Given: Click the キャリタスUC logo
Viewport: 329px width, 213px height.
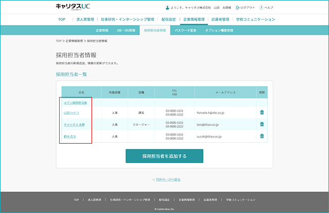Looking at the screenshot, I should (73, 7).
